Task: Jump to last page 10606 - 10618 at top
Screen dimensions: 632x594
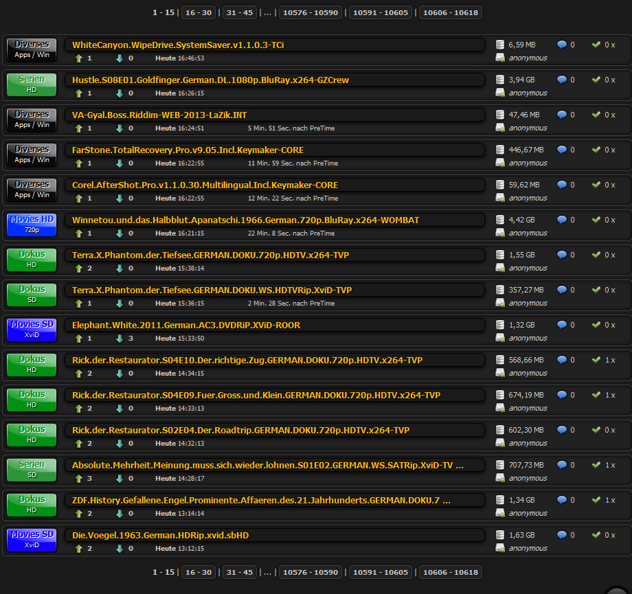Action: tap(450, 12)
